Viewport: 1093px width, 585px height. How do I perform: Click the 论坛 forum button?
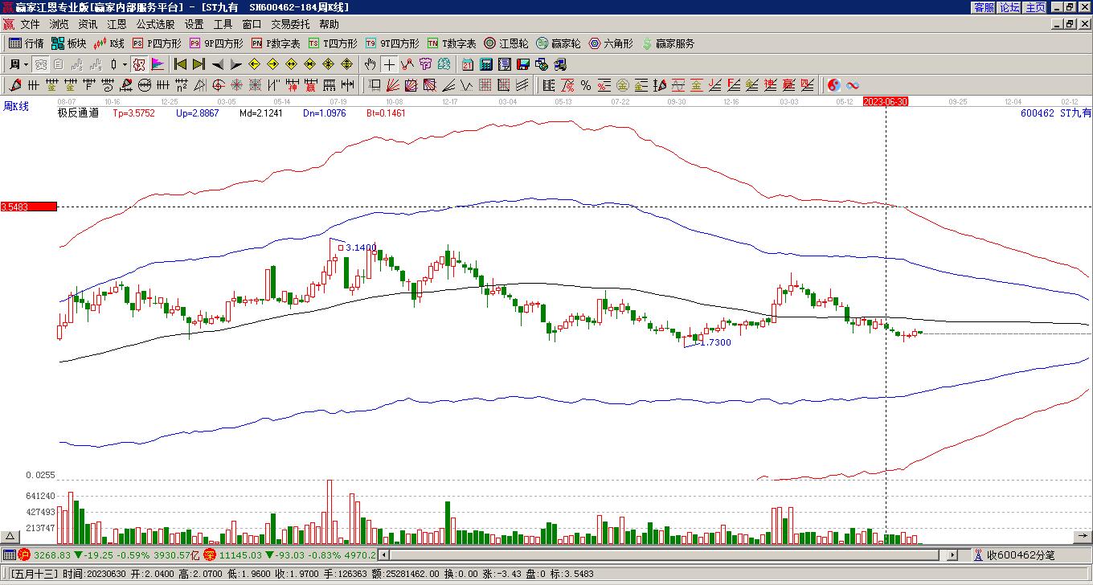pos(1010,7)
